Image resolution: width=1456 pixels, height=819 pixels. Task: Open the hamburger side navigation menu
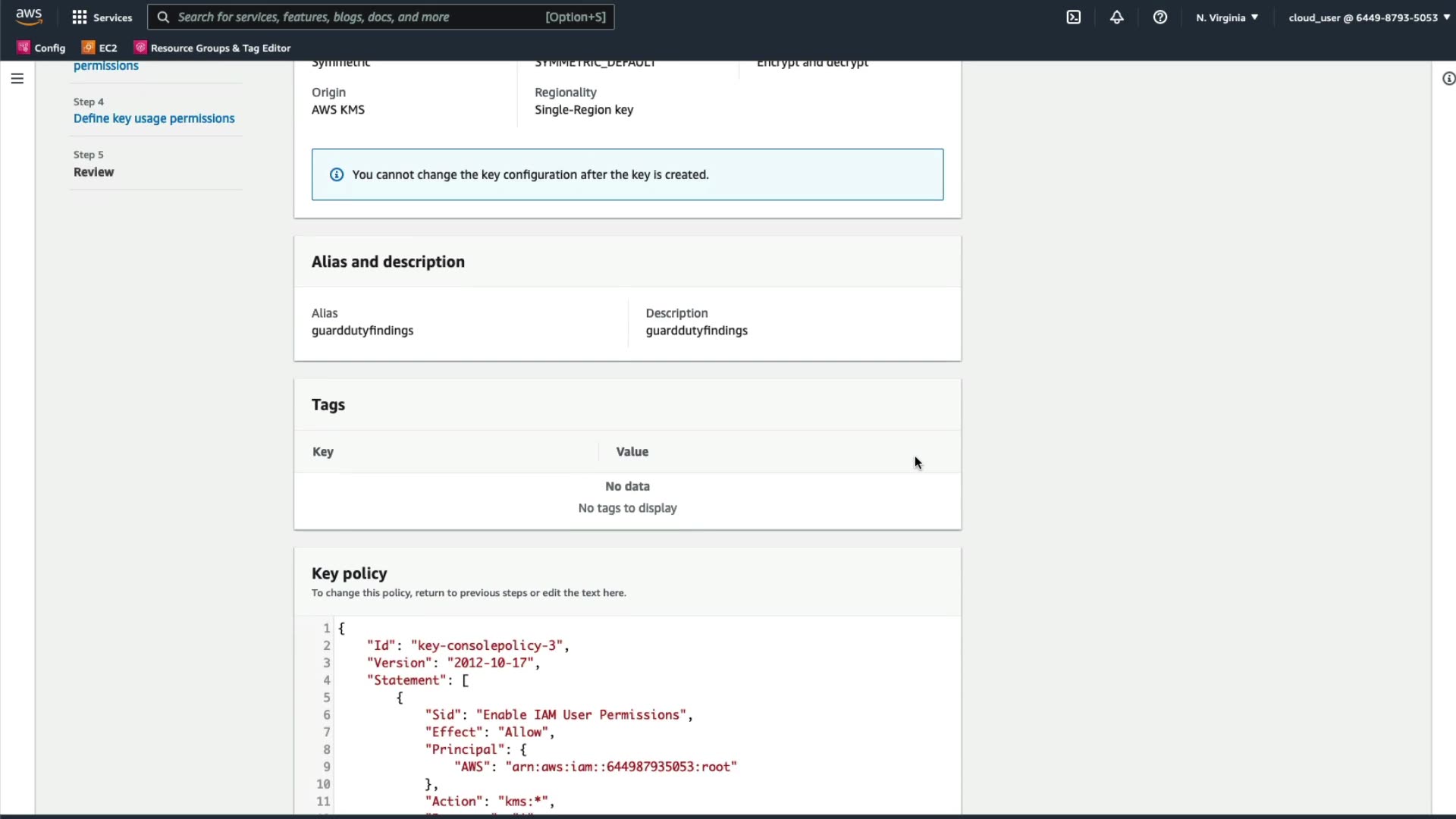pyautogui.click(x=17, y=78)
